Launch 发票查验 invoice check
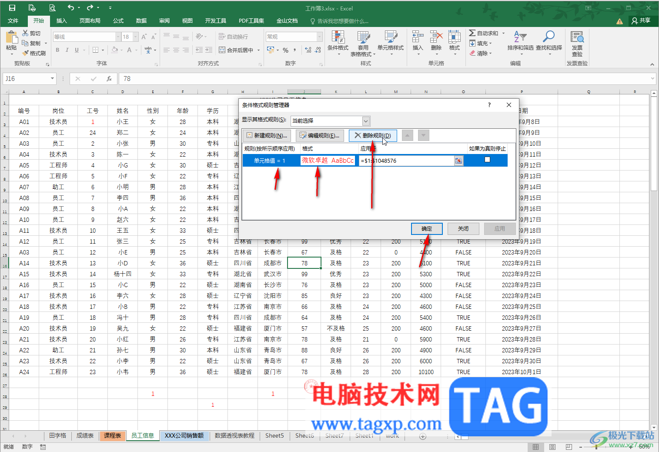Image resolution: width=659 pixels, height=452 pixels. pos(577,44)
